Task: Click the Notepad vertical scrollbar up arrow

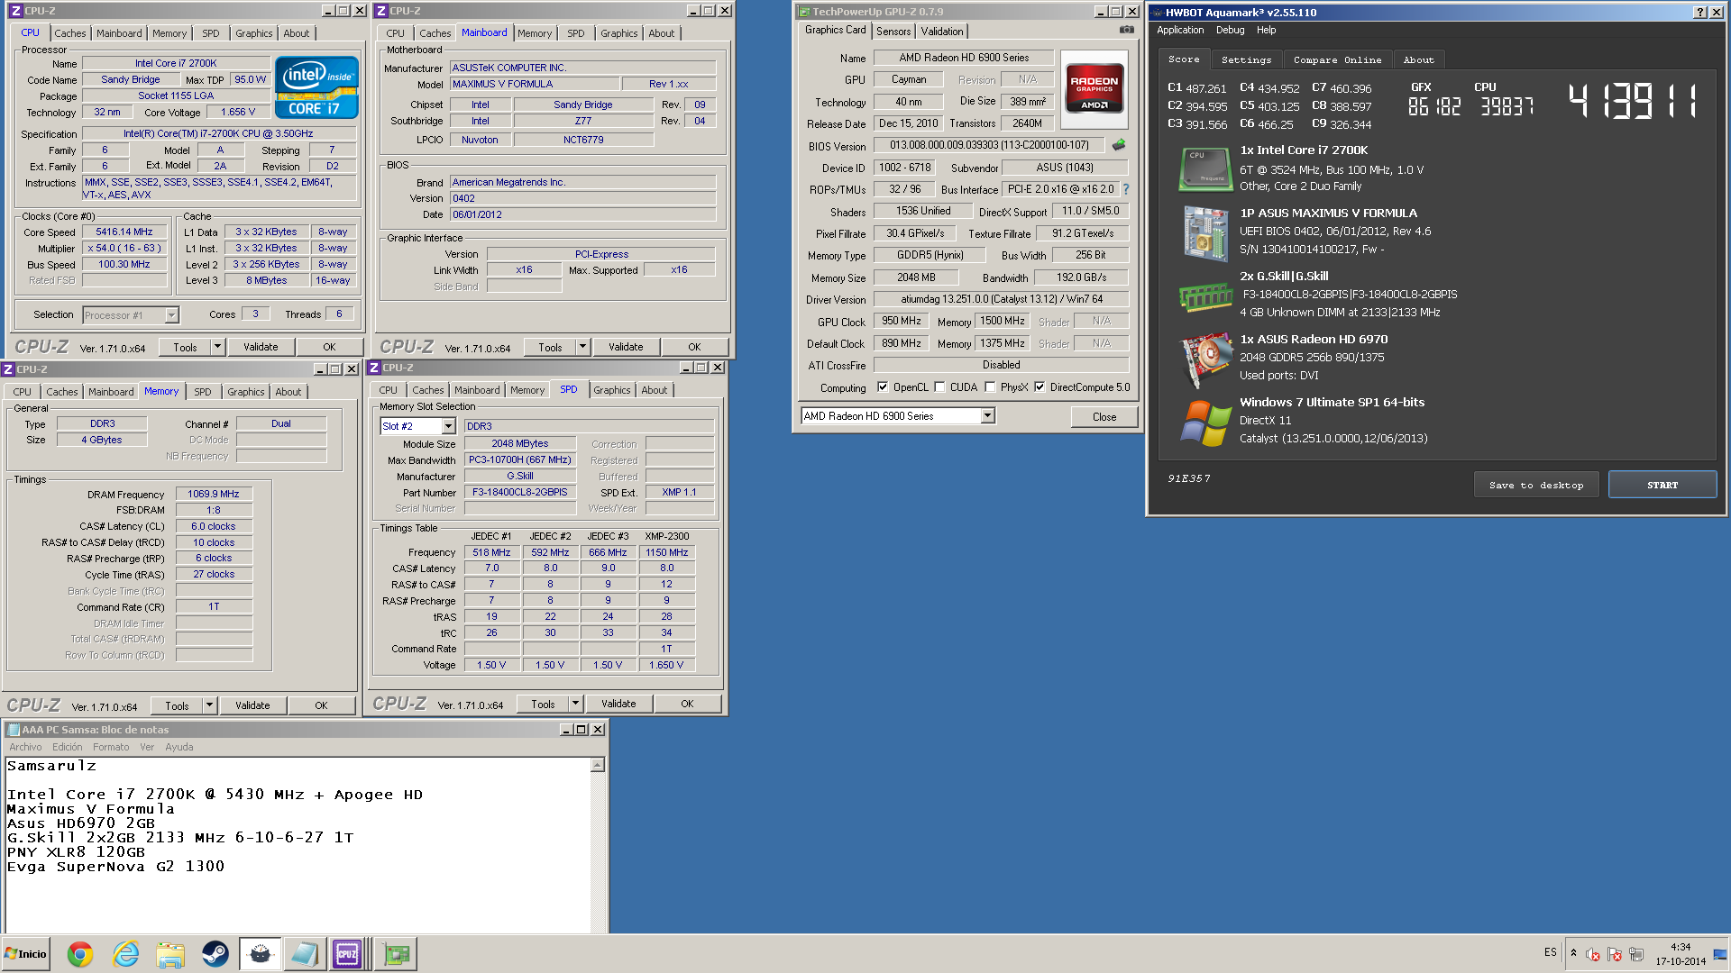Action: (x=597, y=765)
